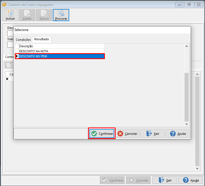Click results list scroll up arrow

coord(186,46)
